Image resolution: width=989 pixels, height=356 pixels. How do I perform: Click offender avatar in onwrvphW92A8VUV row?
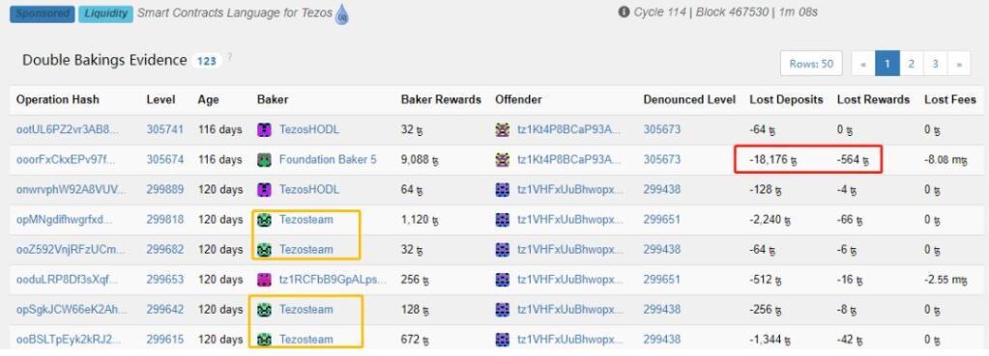click(x=503, y=189)
